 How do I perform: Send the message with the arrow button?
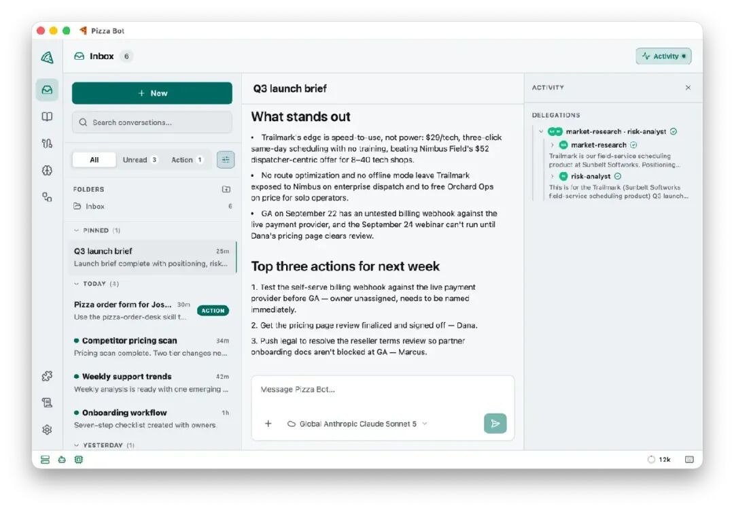495,424
